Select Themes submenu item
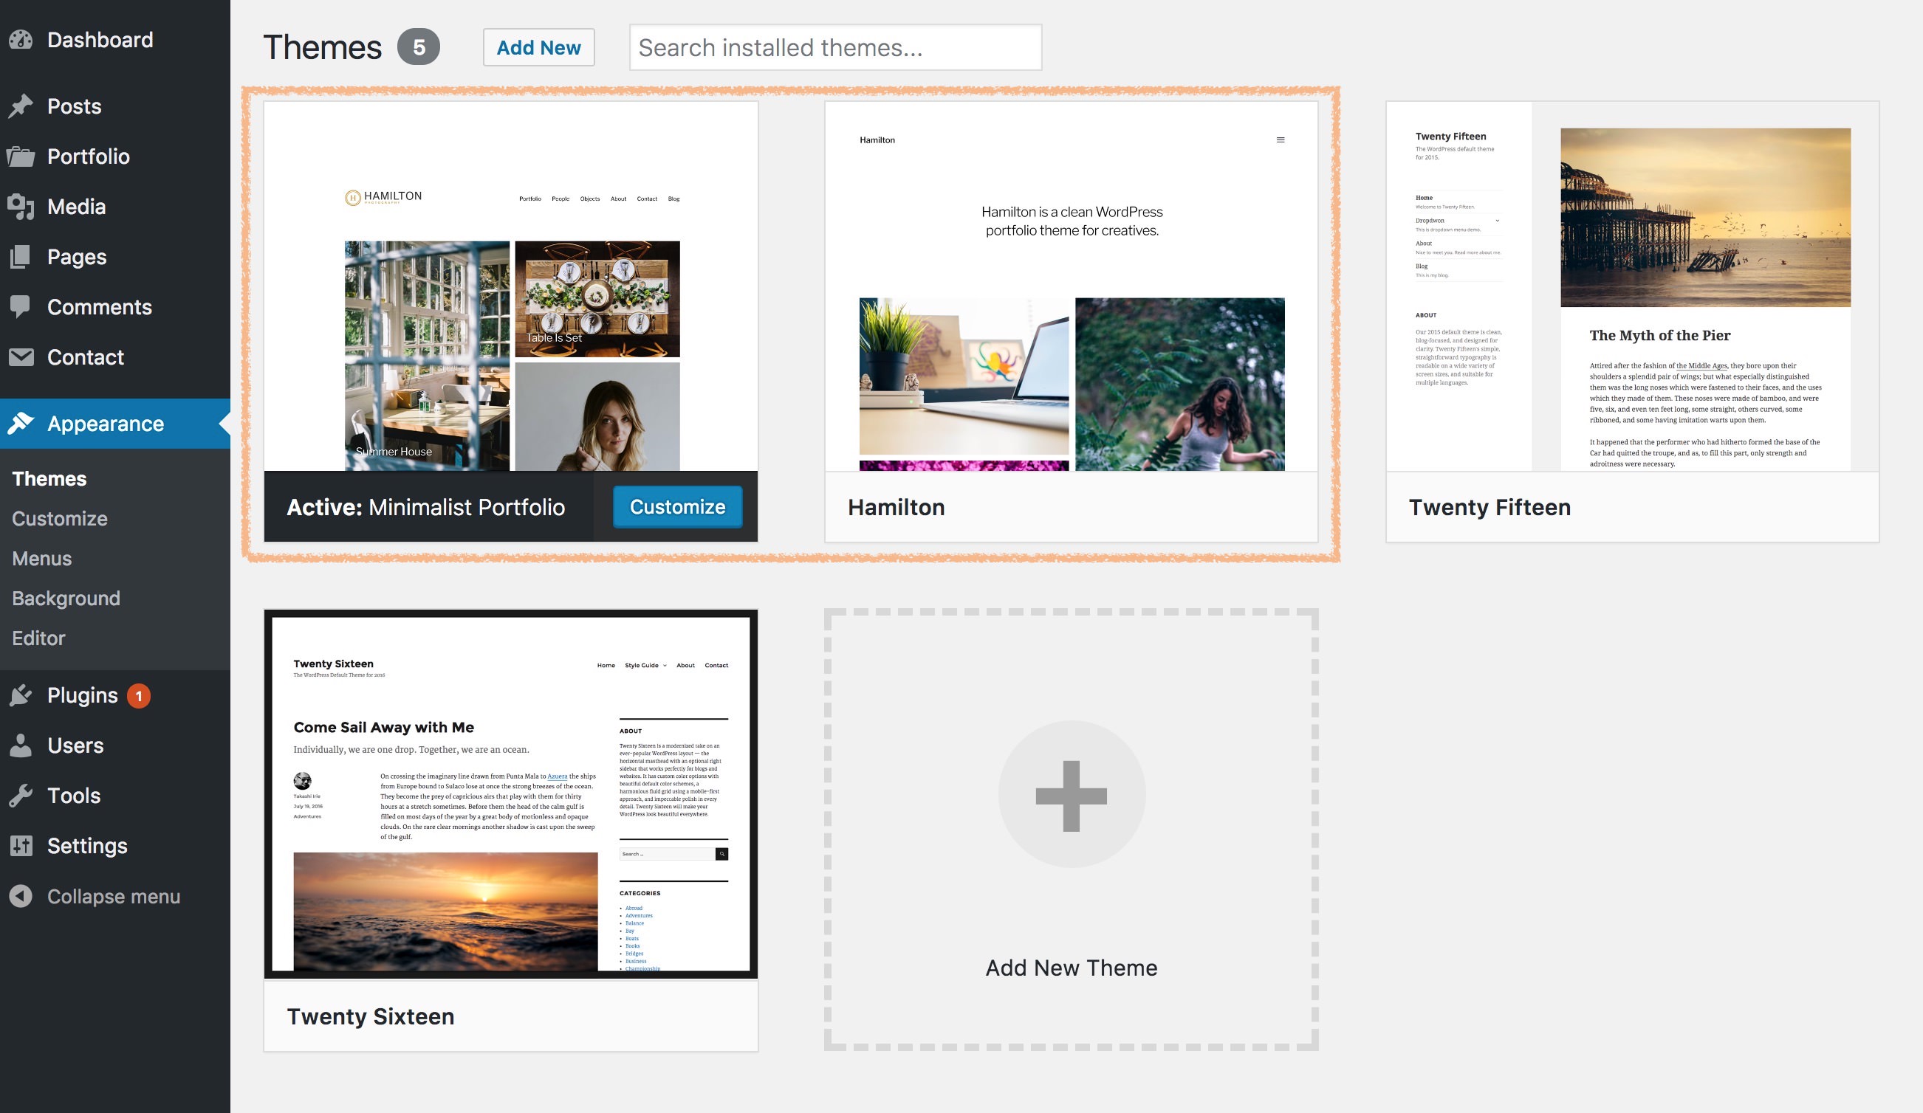Viewport: 1923px width, 1113px height. (49, 478)
